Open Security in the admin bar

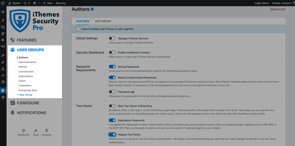(61, 3)
